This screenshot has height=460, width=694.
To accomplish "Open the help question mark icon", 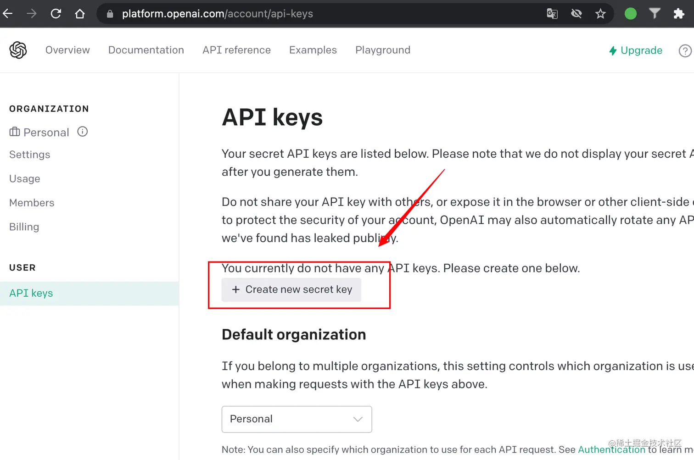I will (685, 50).
